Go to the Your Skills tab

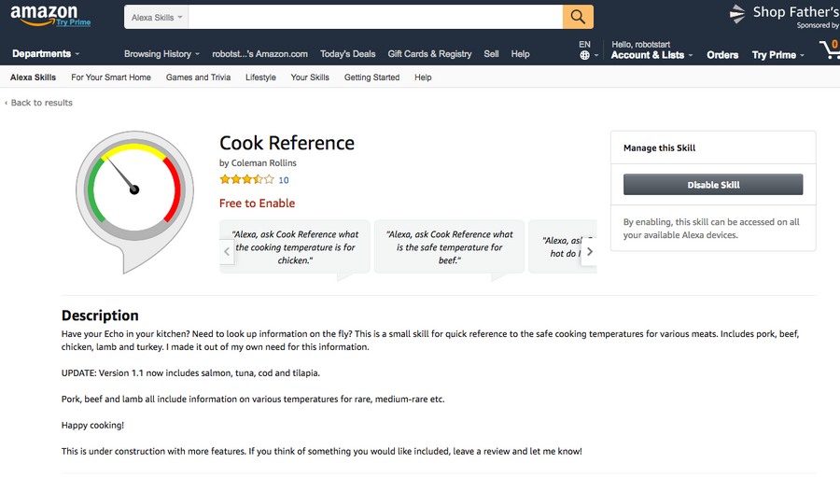click(x=310, y=77)
